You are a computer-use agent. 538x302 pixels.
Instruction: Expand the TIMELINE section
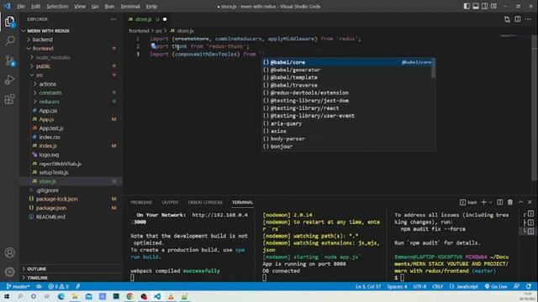37,278
